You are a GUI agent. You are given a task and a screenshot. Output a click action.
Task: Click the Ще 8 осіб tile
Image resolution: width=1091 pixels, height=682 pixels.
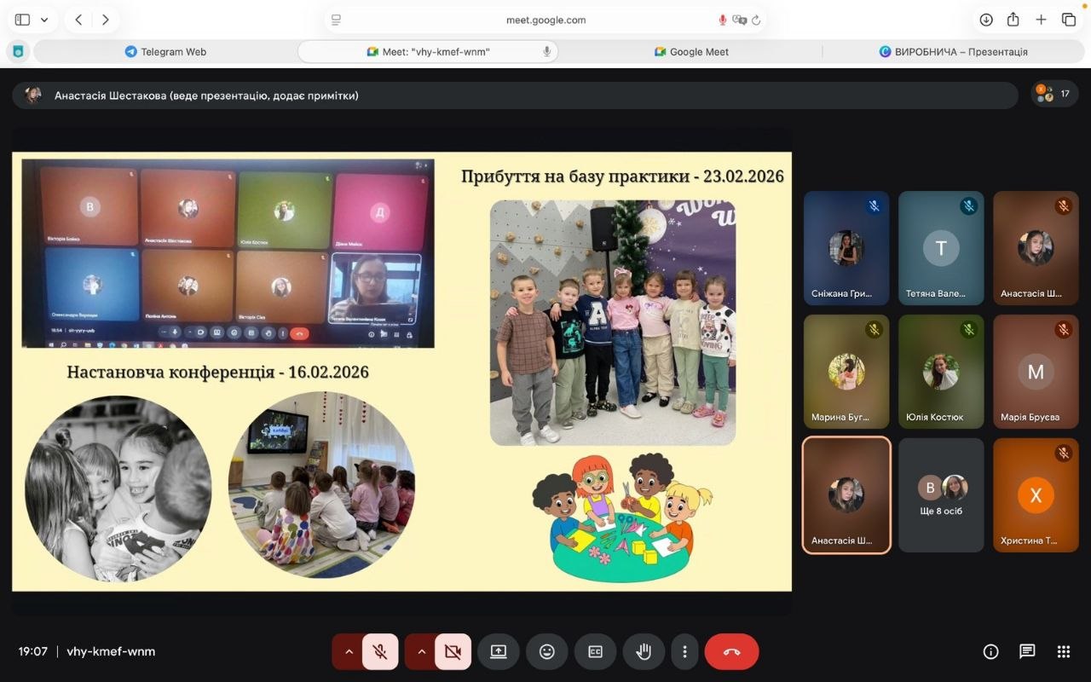[x=941, y=494]
